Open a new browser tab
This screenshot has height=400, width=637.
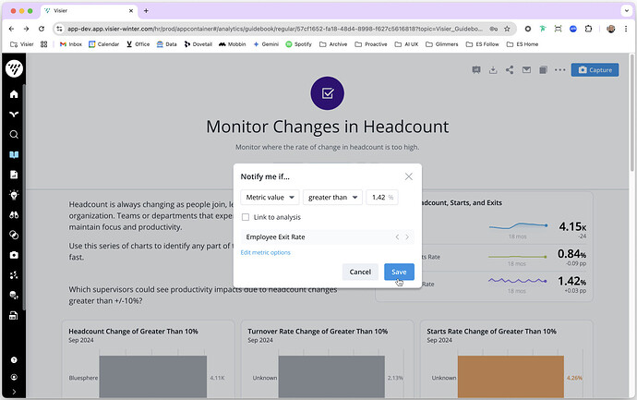pos(146,11)
